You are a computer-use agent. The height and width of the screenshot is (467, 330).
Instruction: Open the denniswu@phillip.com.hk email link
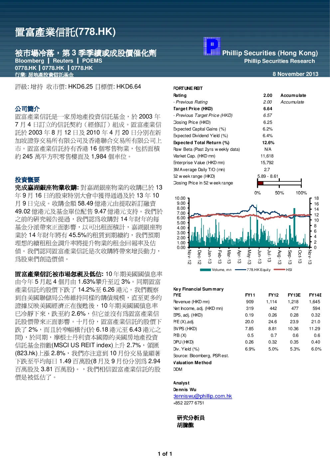coord(203,396)
